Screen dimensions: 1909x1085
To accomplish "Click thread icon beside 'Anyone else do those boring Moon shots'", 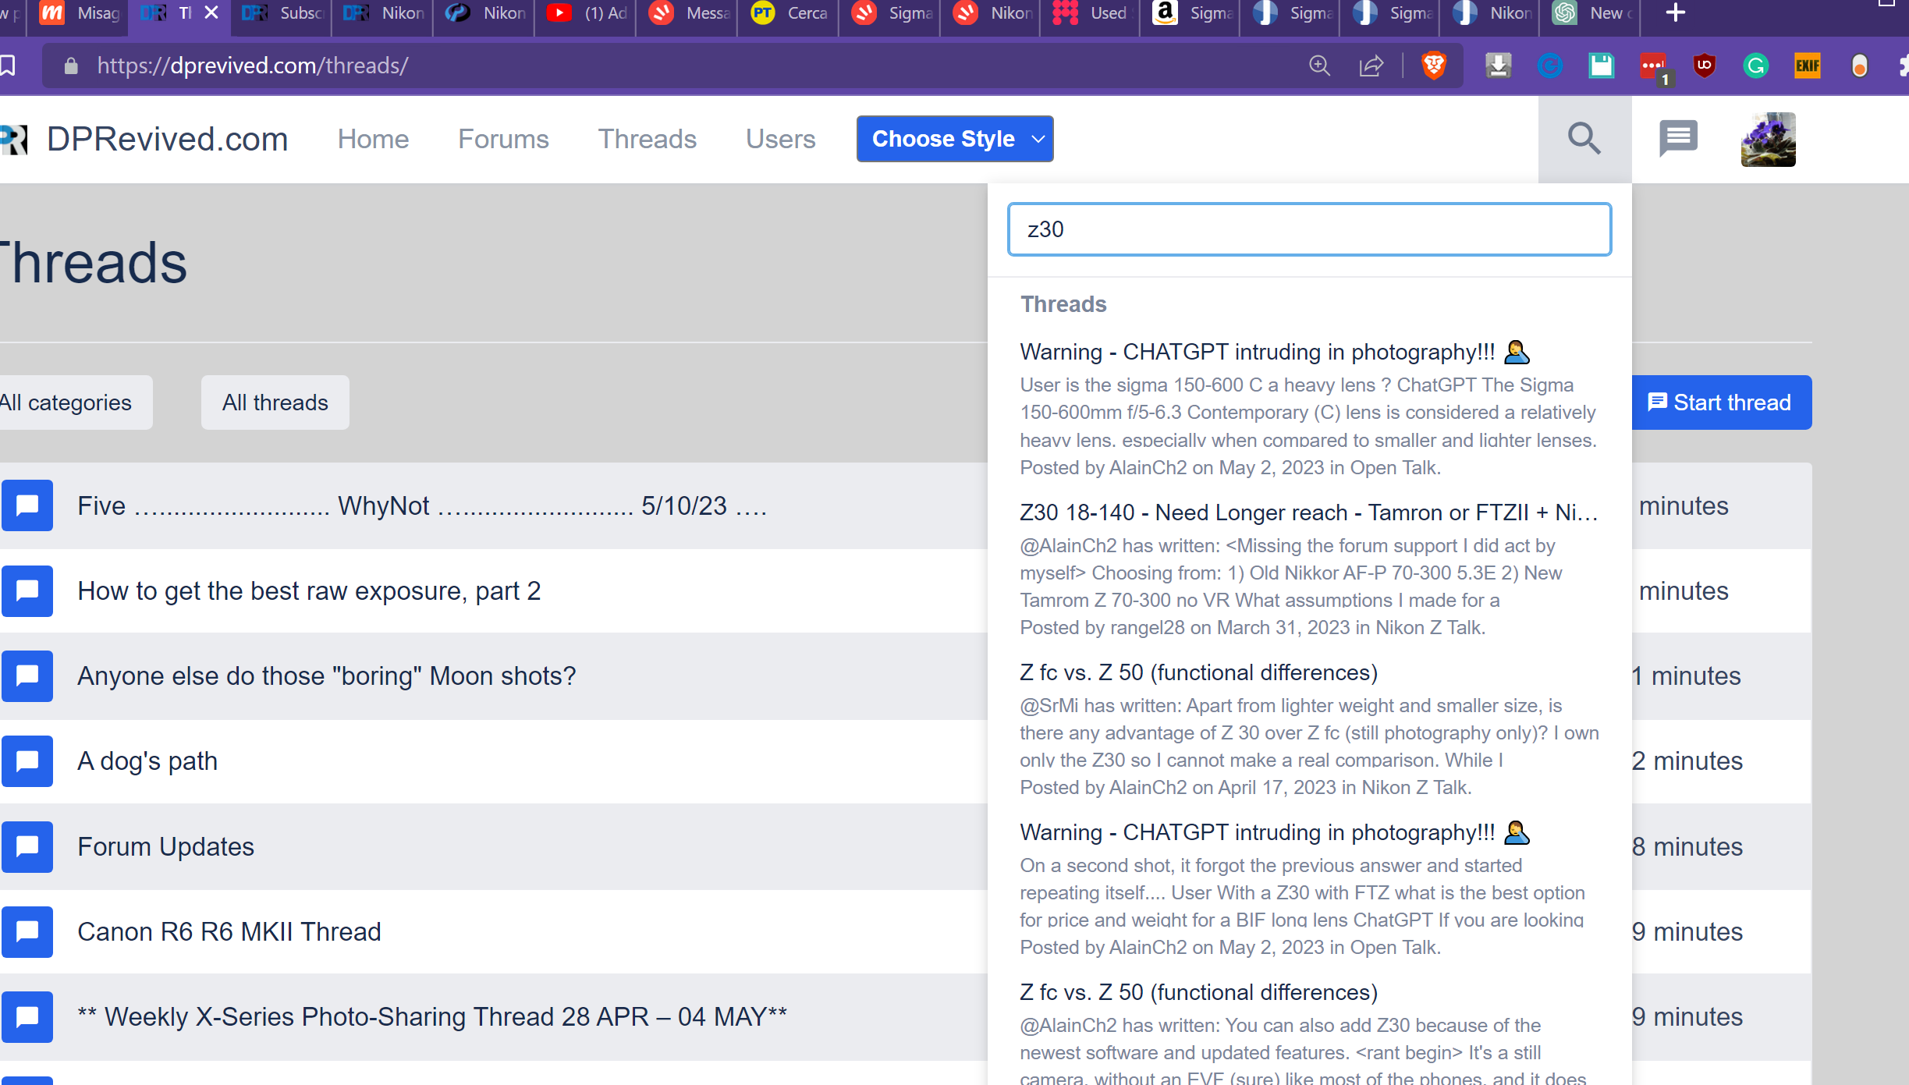I will pyautogui.click(x=27, y=675).
